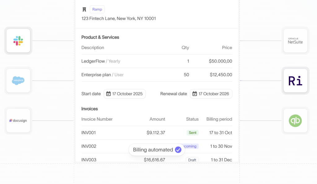This screenshot has width=317, height=184.
Task: Open the Renewal date 17 October 2026 picker
Action: 211,94
